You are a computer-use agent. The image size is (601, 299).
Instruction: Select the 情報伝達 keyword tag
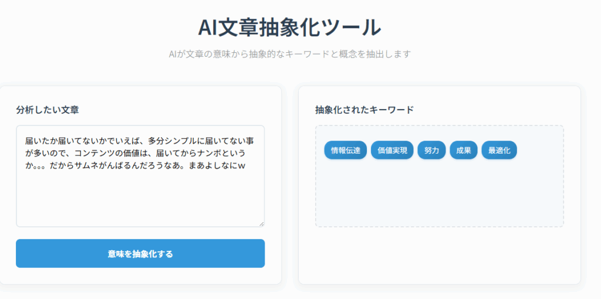(345, 150)
